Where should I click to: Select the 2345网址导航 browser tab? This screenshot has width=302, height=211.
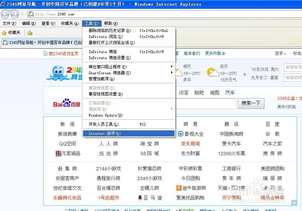pyautogui.click(x=42, y=43)
